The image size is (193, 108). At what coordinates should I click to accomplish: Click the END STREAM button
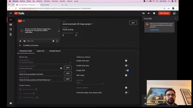pos(164,13)
